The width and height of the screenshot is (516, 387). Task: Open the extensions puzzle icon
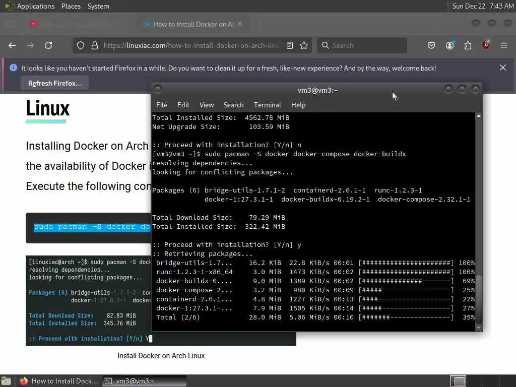(468, 45)
